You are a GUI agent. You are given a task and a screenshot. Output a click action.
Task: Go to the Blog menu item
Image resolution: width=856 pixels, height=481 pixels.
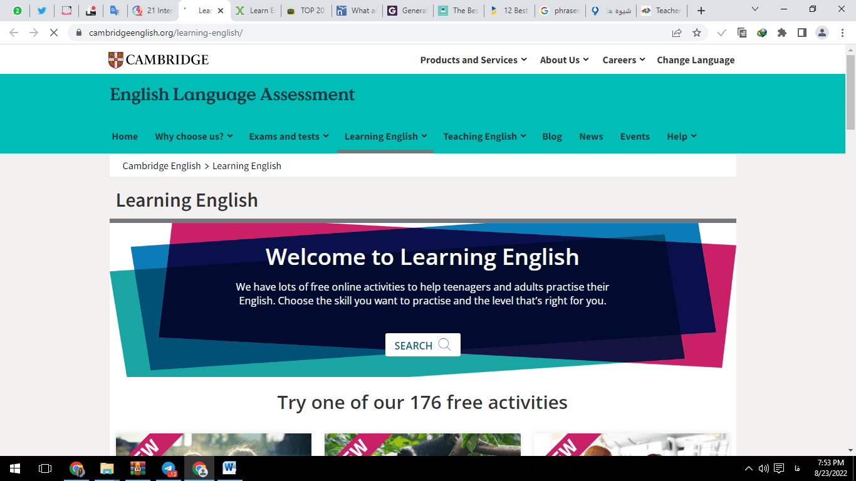552,137
